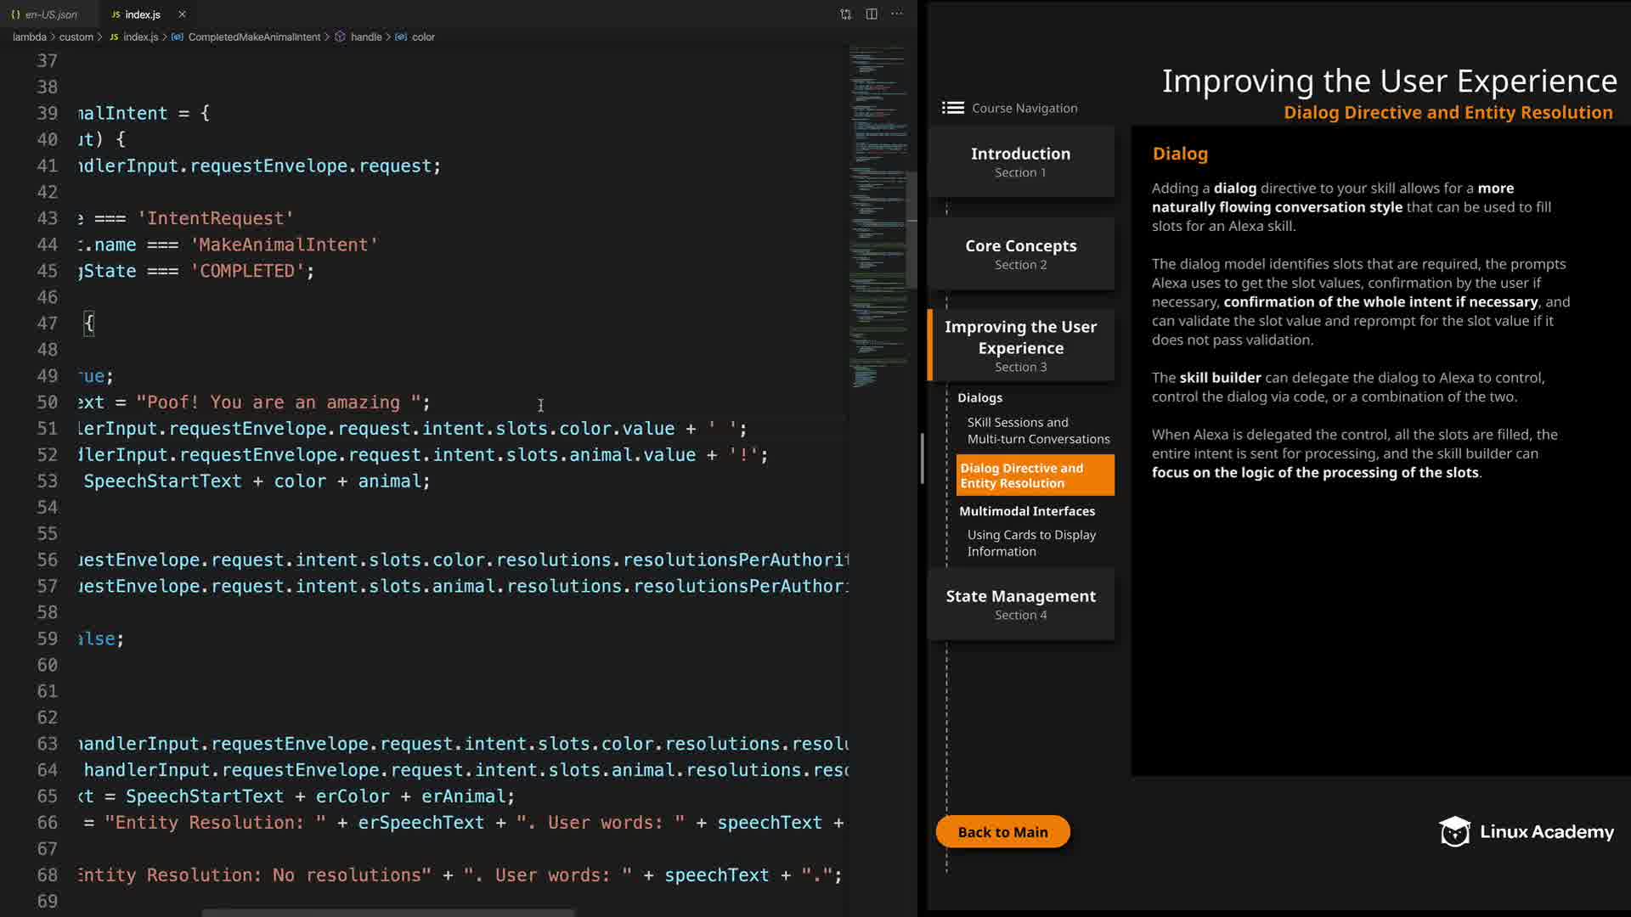Click the split editor icon
Viewport: 1631px width, 917px height.
pos(872,14)
